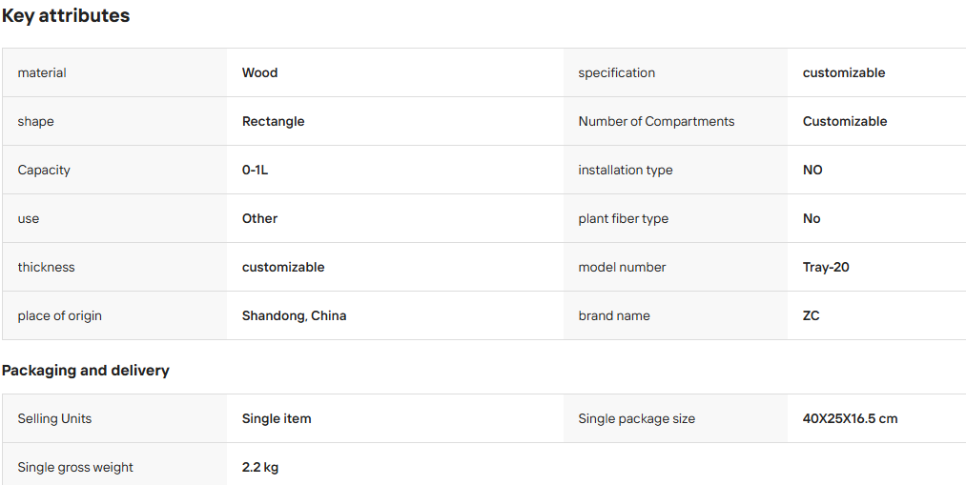Click the installation type label
The width and height of the screenshot is (966, 485).
pyautogui.click(x=626, y=170)
